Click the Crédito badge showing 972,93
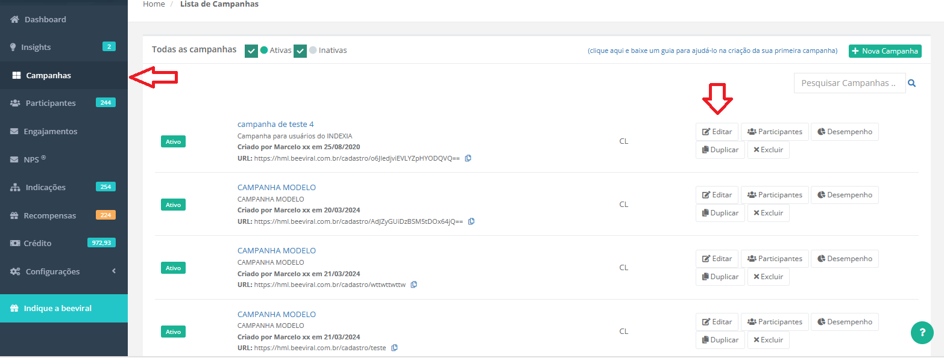The width and height of the screenshot is (944, 358). tap(102, 242)
